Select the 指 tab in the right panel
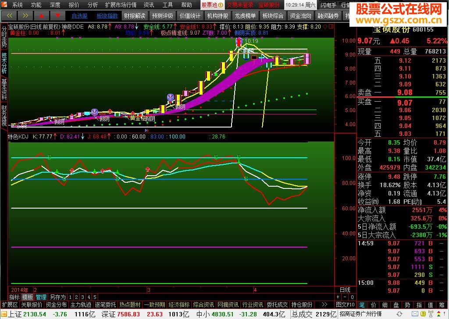Image resolution: width=449 pixels, height=319 pixels. click(419, 305)
